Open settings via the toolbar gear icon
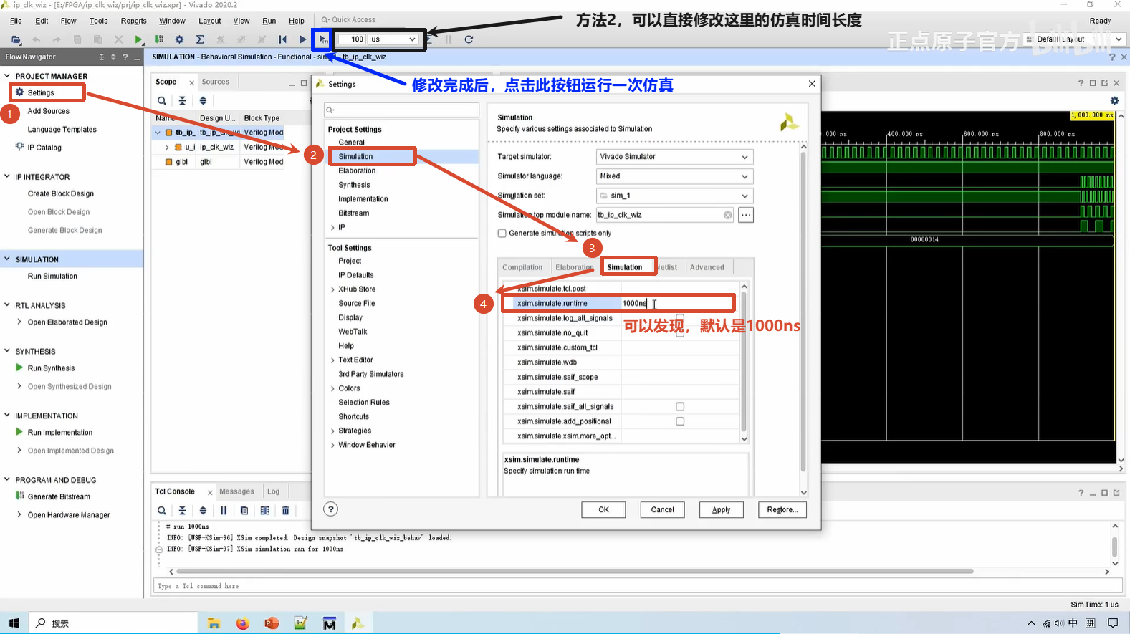This screenshot has height=634, width=1130. (179, 39)
